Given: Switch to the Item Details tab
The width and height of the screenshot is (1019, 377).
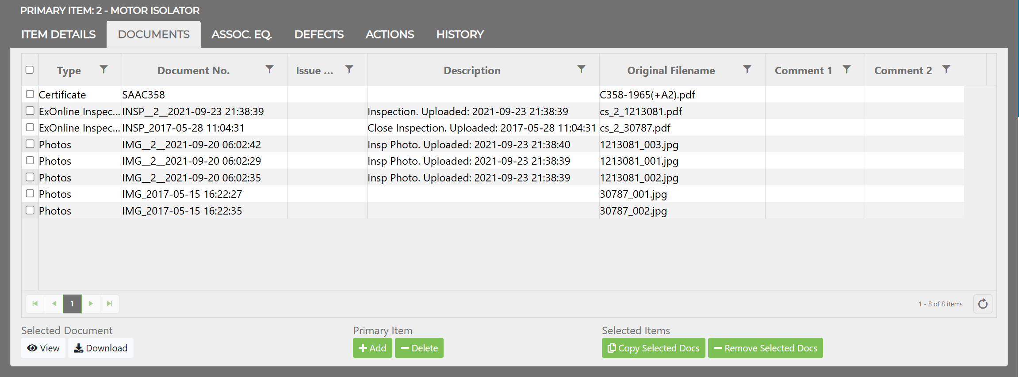Looking at the screenshot, I should (58, 34).
